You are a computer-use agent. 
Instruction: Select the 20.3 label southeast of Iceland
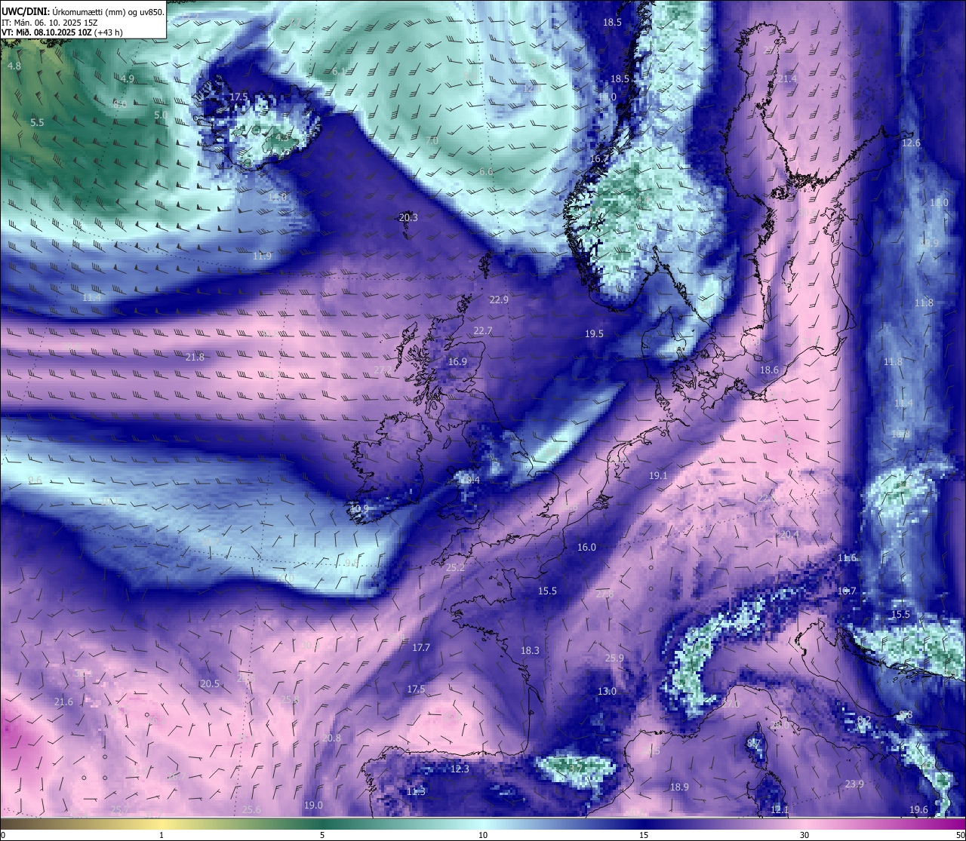pyautogui.click(x=408, y=217)
